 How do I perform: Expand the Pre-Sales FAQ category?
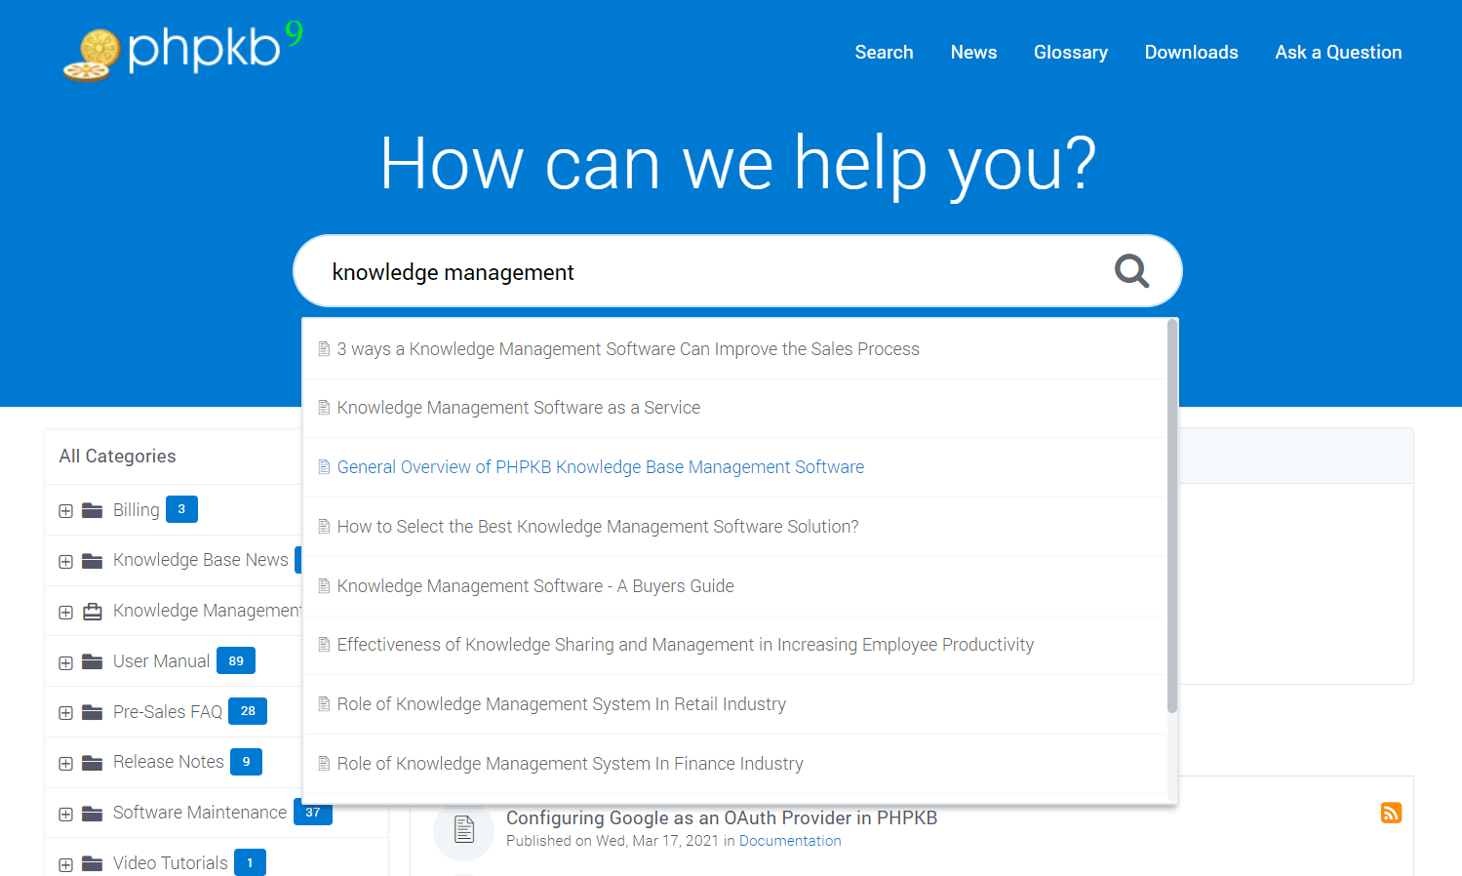pyautogui.click(x=65, y=713)
